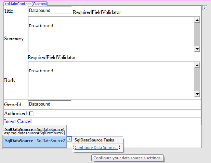Viewport: 211px width, 163px height.
Task: Click the Cancel link
Action: click(24, 121)
